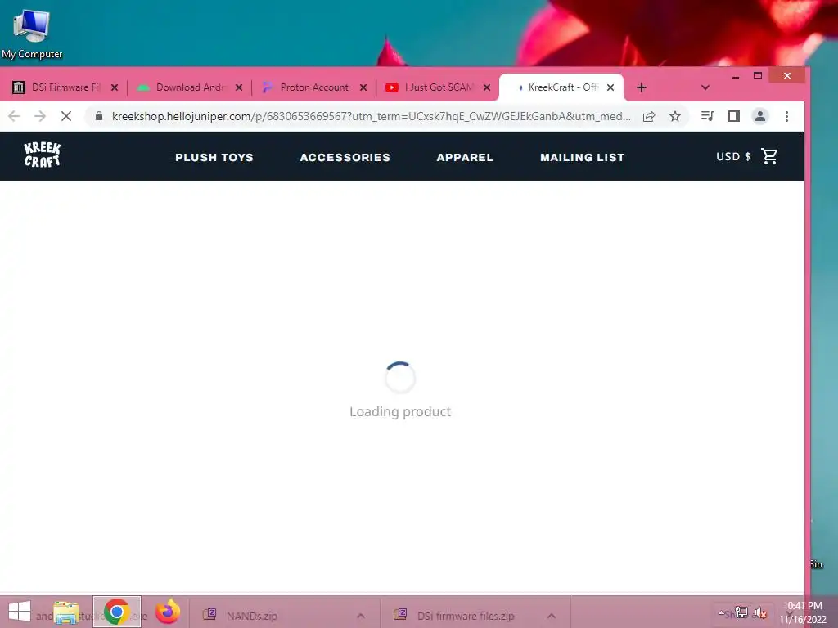The width and height of the screenshot is (838, 628).
Task: View site security lock info
Action: click(99, 116)
